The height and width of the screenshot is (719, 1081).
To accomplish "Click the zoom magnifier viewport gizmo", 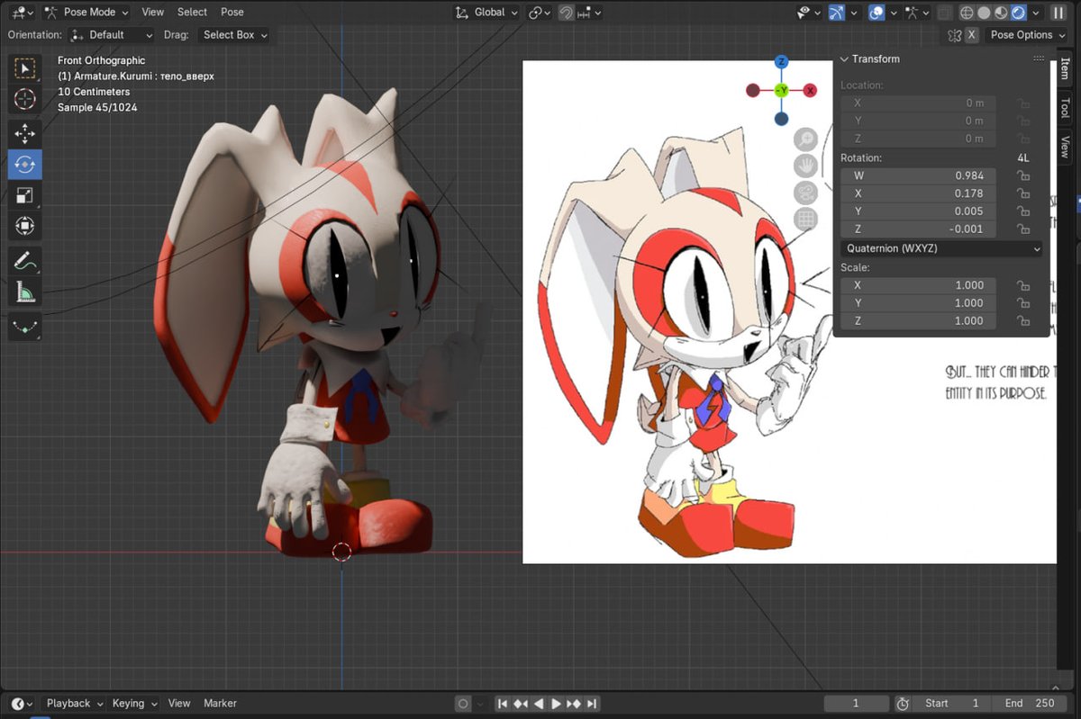I will tap(805, 139).
